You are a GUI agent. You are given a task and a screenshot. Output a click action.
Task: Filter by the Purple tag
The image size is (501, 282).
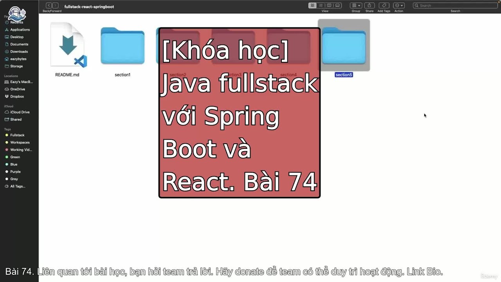tap(13, 172)
